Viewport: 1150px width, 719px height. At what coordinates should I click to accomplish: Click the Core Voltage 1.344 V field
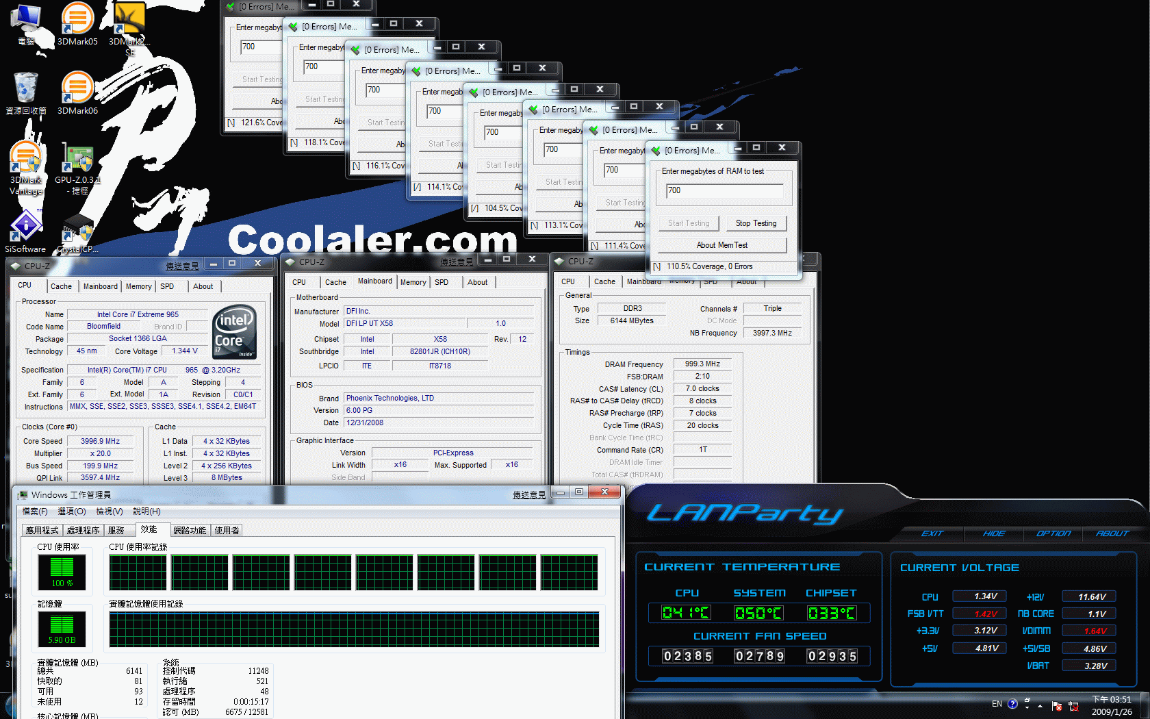coord(185,351)
